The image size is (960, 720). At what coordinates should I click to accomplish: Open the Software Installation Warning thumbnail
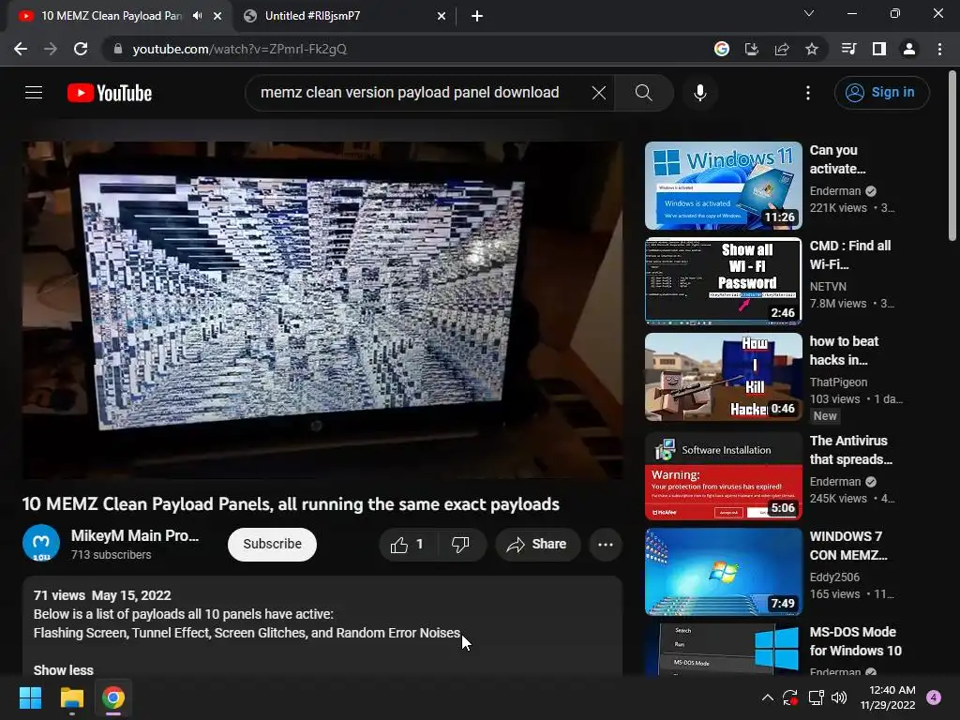[x=723, y=476]
